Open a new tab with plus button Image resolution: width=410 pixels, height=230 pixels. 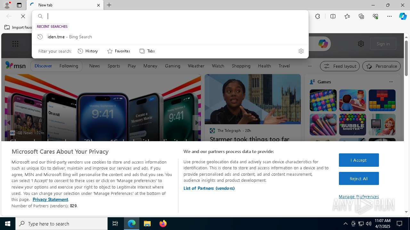tap(109, 5)
